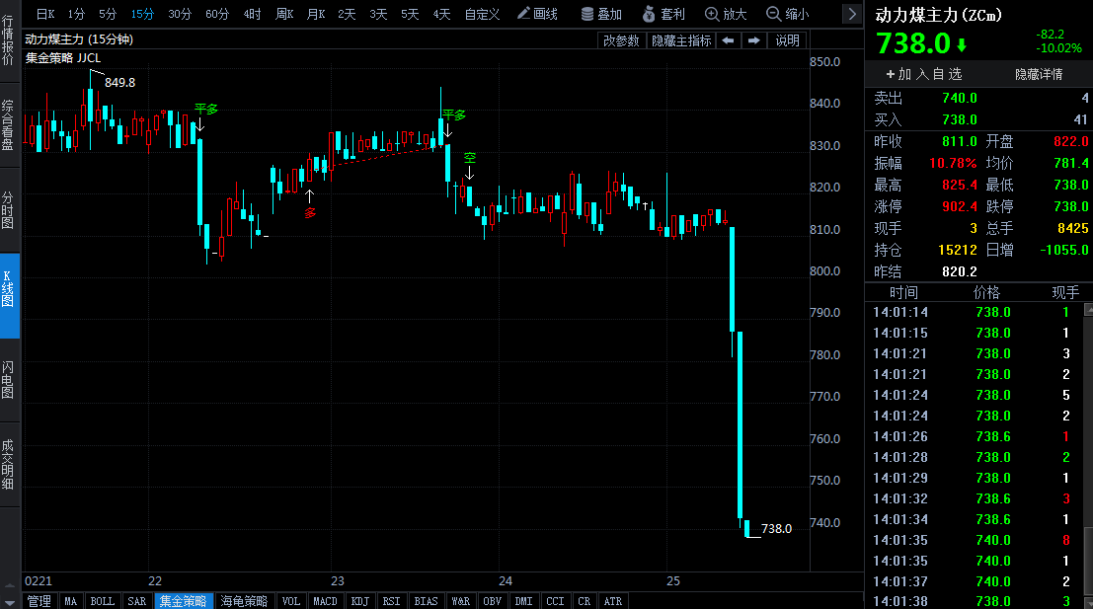Image resolution: width=1093 pixels, height=609 pixels.
Task: Toggle 隐藏主指标 to hide main indicator
Action: 681,40
